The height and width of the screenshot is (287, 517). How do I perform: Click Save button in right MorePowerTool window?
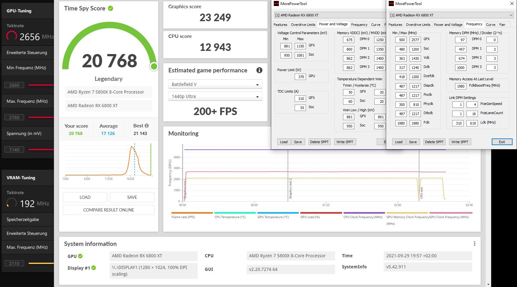[x=413, y=142]
